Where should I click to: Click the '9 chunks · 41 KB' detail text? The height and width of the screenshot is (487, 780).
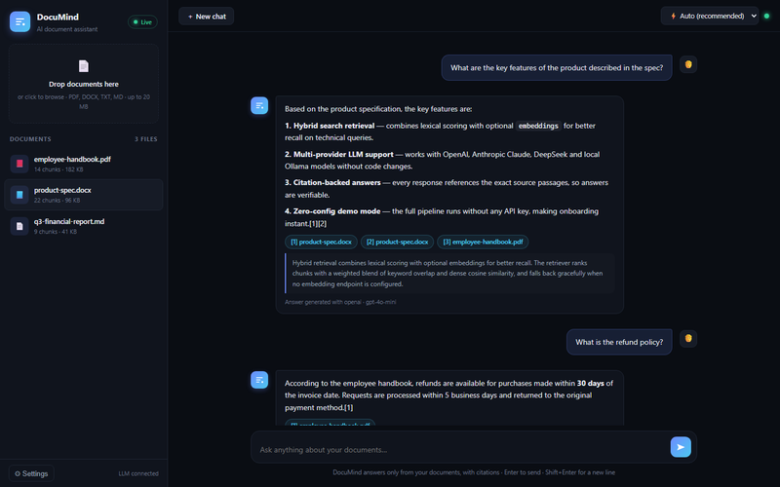tap(56, 232)
